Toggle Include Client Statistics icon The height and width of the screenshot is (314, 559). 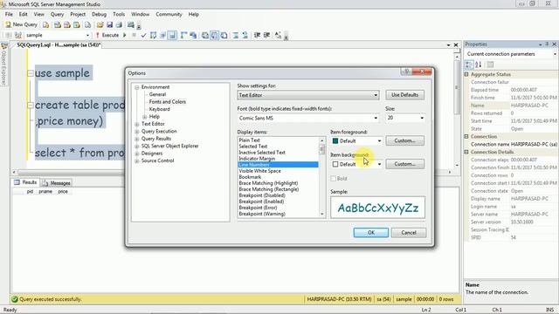point(193,35)
